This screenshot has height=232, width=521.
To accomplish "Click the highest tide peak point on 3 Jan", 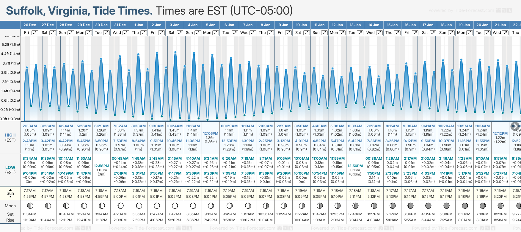I will point(175,52).
